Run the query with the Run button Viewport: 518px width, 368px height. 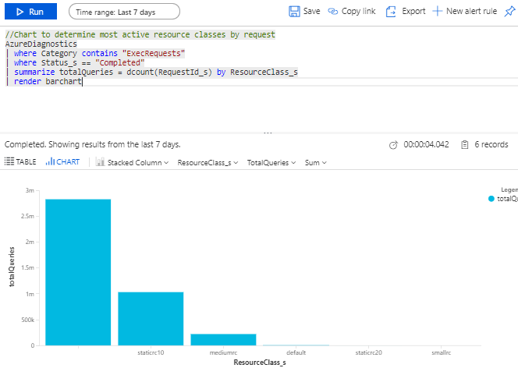[x=29, y=12]
